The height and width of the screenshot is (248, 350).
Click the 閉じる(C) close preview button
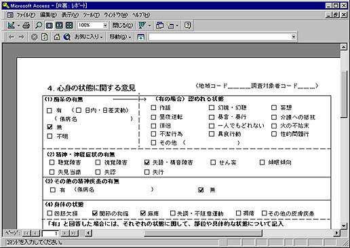[x=123, y=25]
